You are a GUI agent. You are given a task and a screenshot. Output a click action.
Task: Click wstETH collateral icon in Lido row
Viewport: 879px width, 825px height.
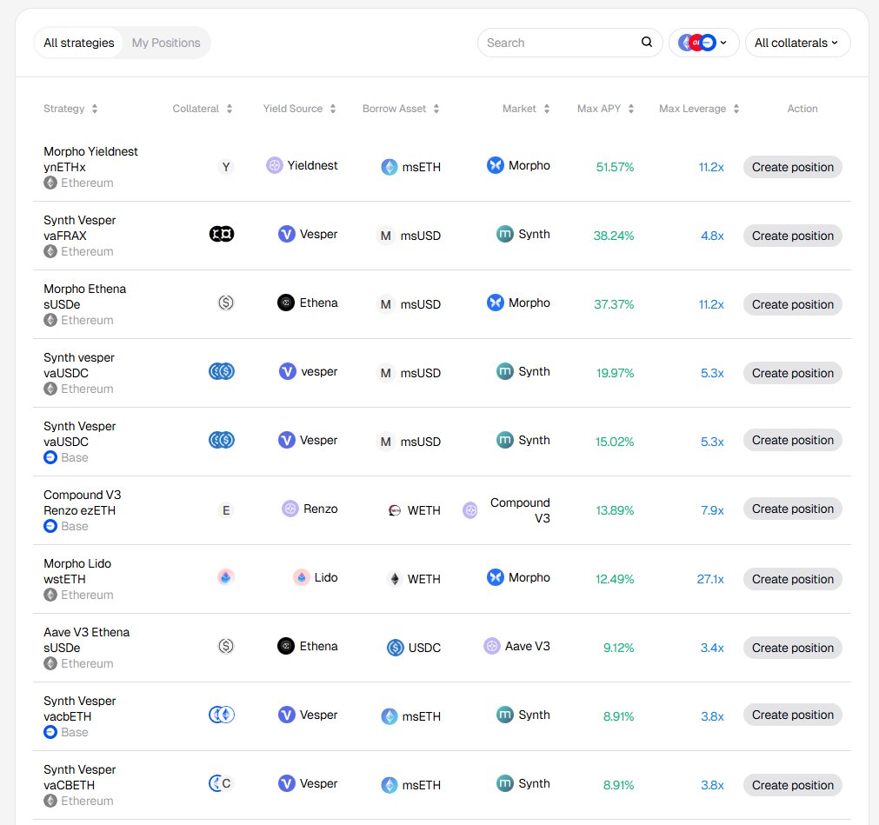pyautogui.click(x=225, y=577)
